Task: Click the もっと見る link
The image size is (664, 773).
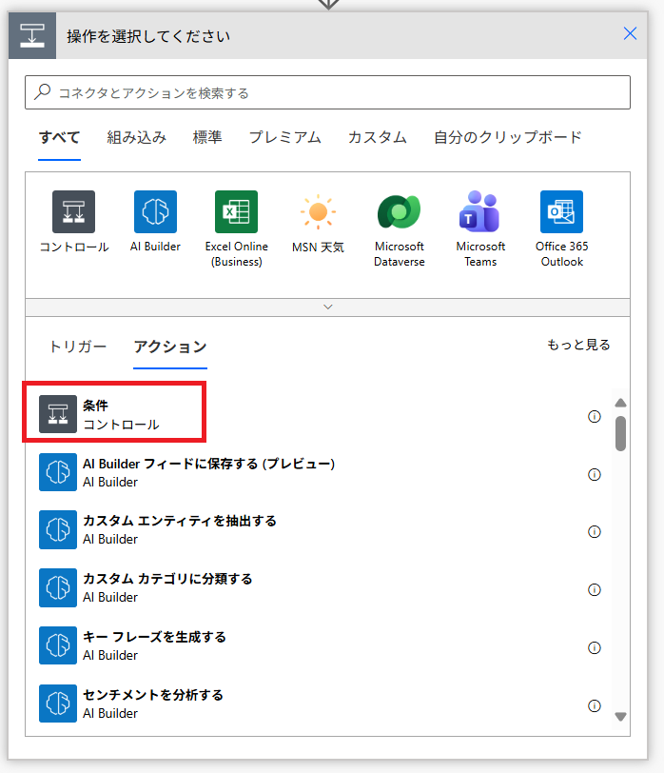Action: 578,345
